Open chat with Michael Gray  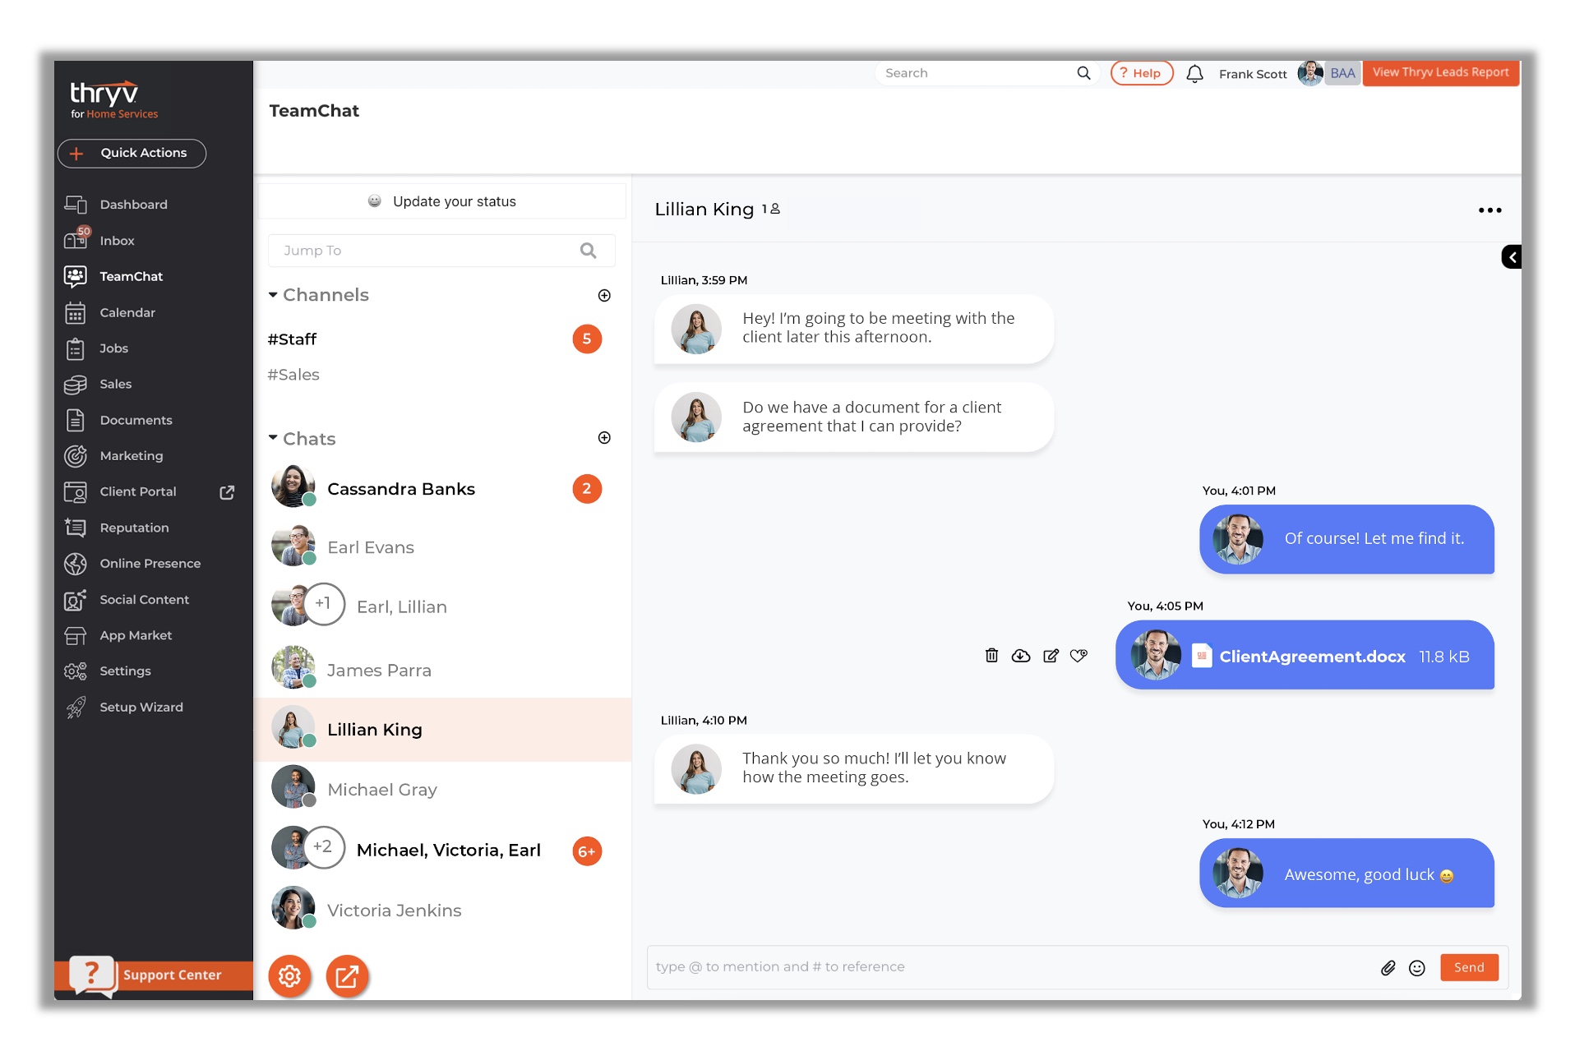(441, 789)
